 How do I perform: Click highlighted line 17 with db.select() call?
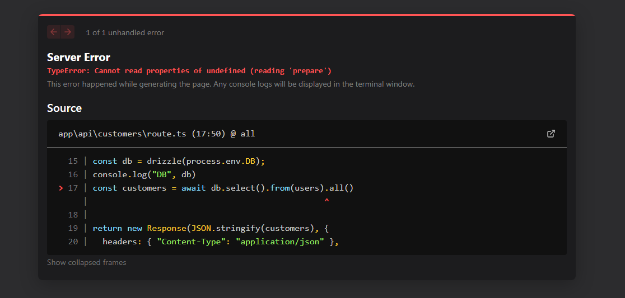223,188
